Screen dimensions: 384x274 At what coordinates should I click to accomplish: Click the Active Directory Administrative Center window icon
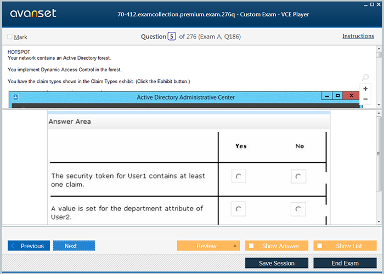[x=16, y=97]
